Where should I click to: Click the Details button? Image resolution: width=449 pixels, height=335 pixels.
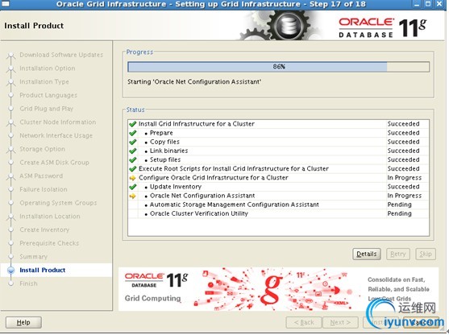(x=367, y=254)
